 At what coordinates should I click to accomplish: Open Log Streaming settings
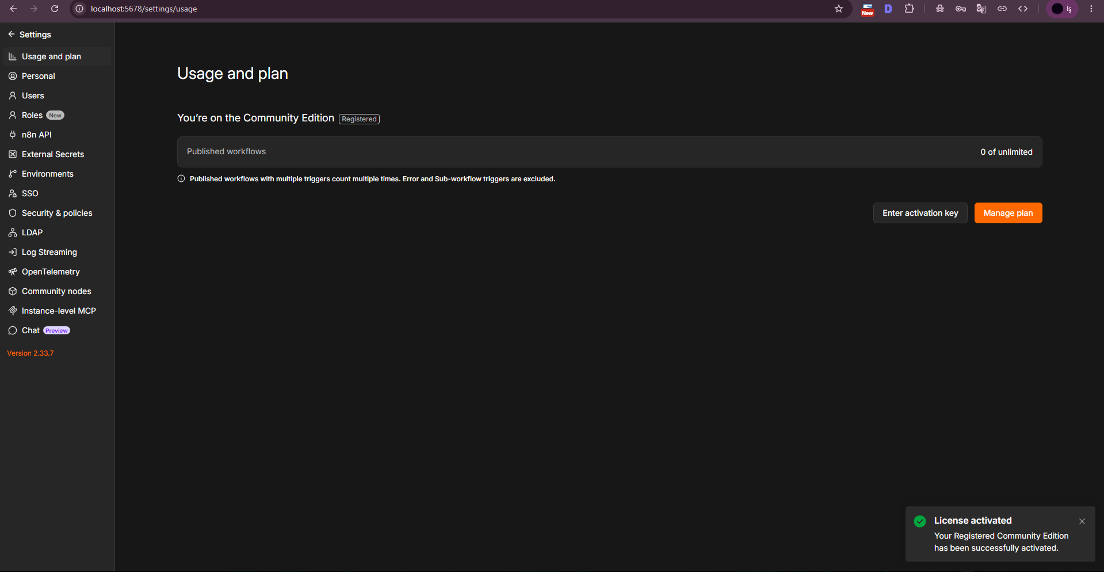point(57,252)
